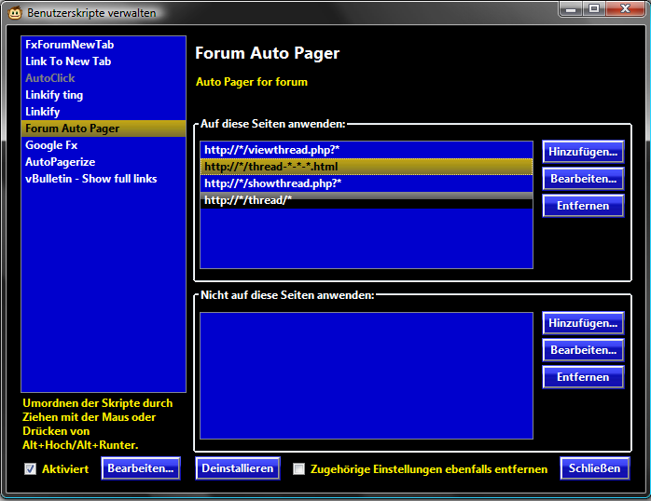Click the Greasemonkey monkey icon in title bar
Image resolution: width=651 pixels, height=501 pixels.
point(15,13)
